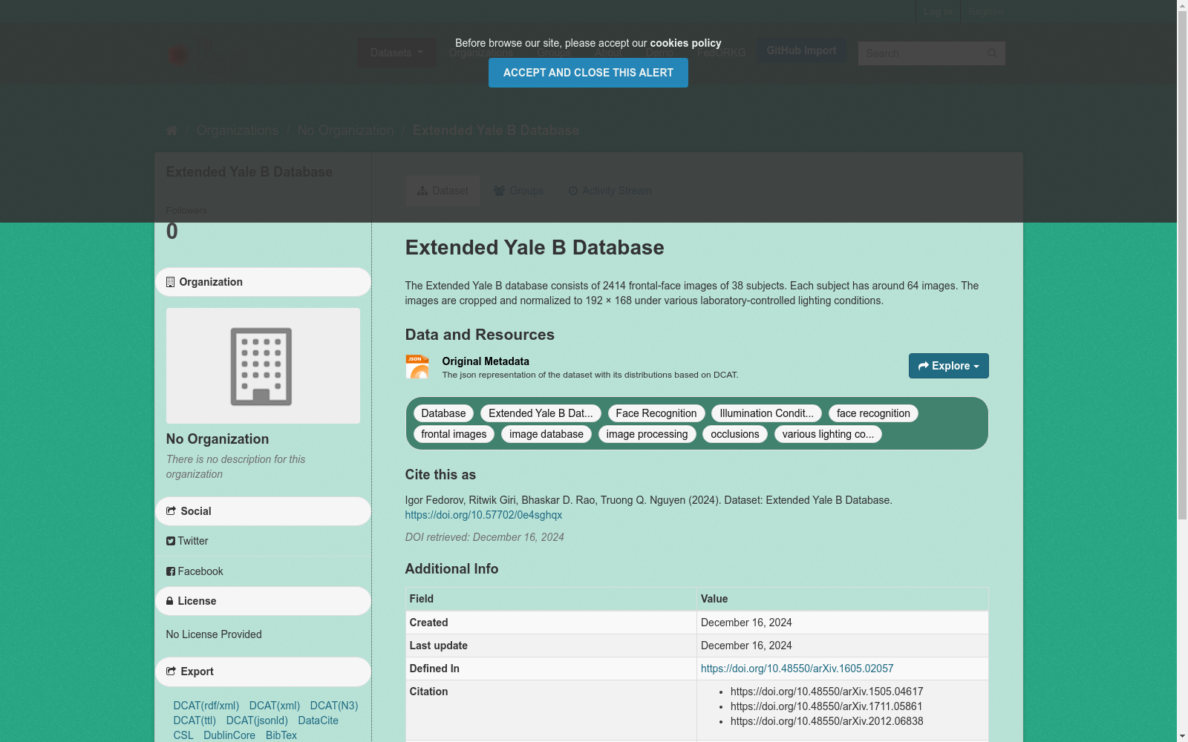Click citation arXiv.1505.04617 text
Screen dimensions: 1188x742
pyautogui.click(x=827, y=692)
